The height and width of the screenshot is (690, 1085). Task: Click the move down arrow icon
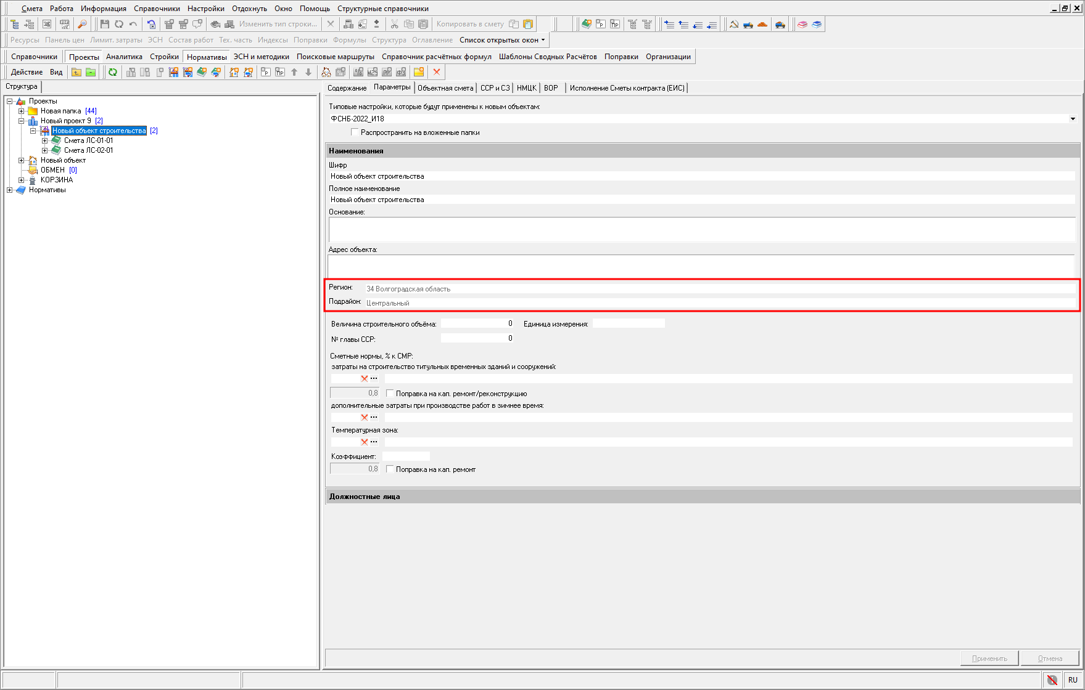(x=308, y=72)
